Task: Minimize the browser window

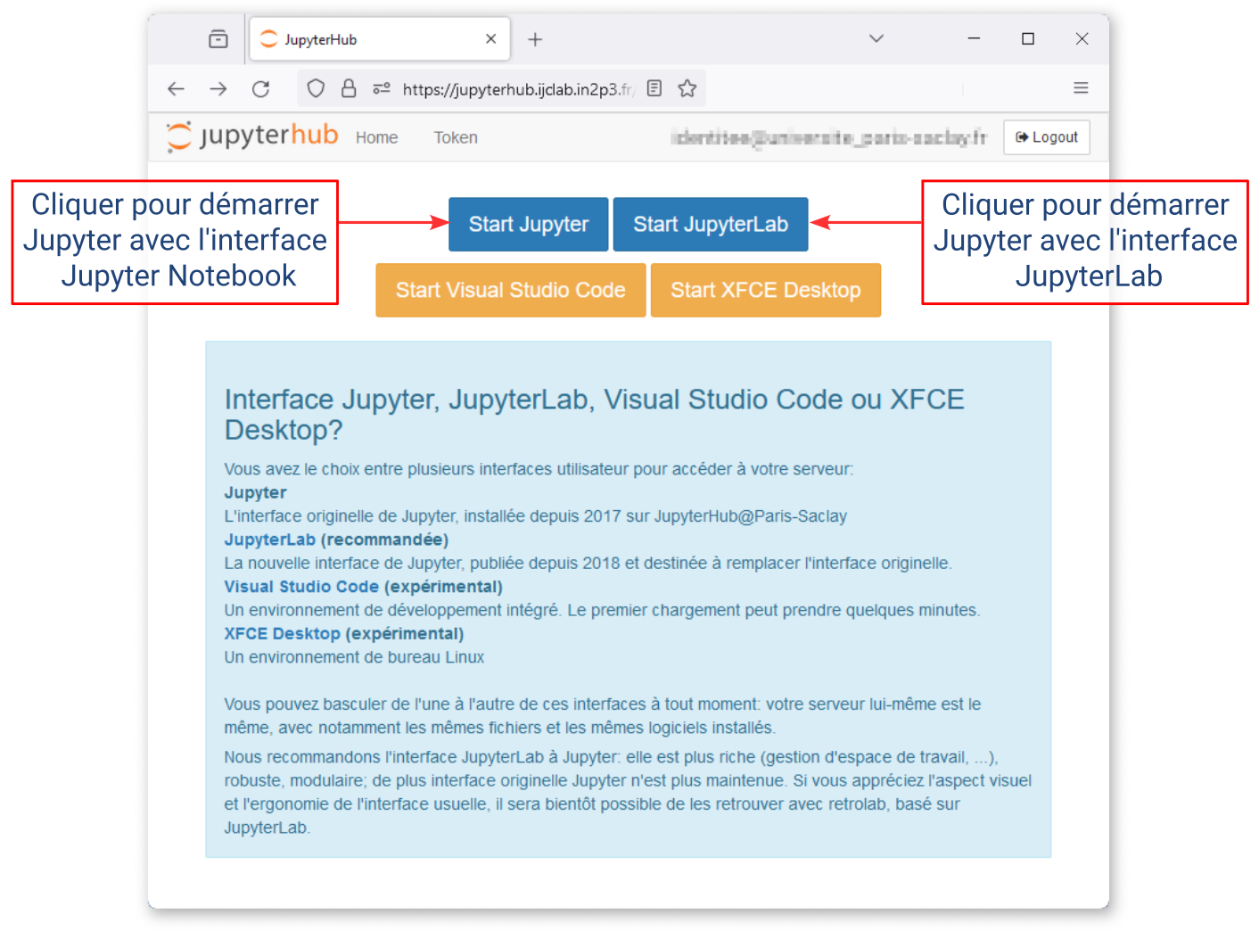Action: (x=974, y=38)
